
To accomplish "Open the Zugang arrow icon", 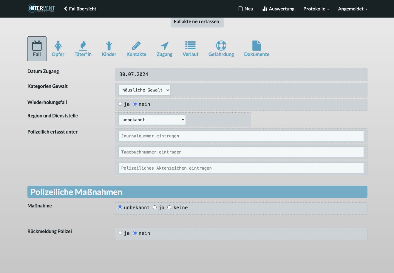I will (165, 46).
